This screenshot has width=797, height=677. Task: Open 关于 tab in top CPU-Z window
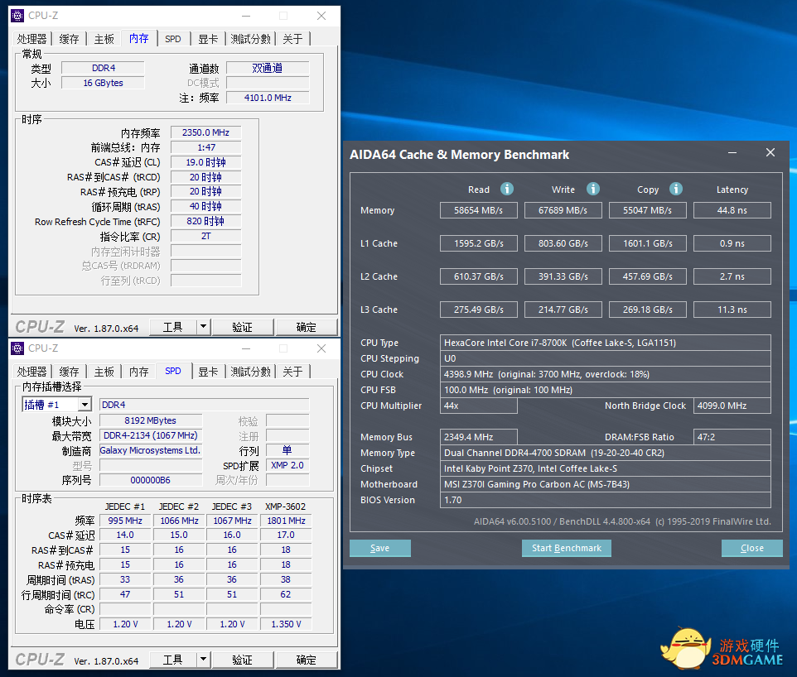[x=292, y=39]
